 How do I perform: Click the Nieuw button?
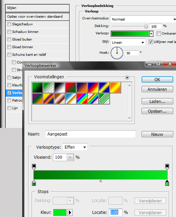(x=157, y=134)
